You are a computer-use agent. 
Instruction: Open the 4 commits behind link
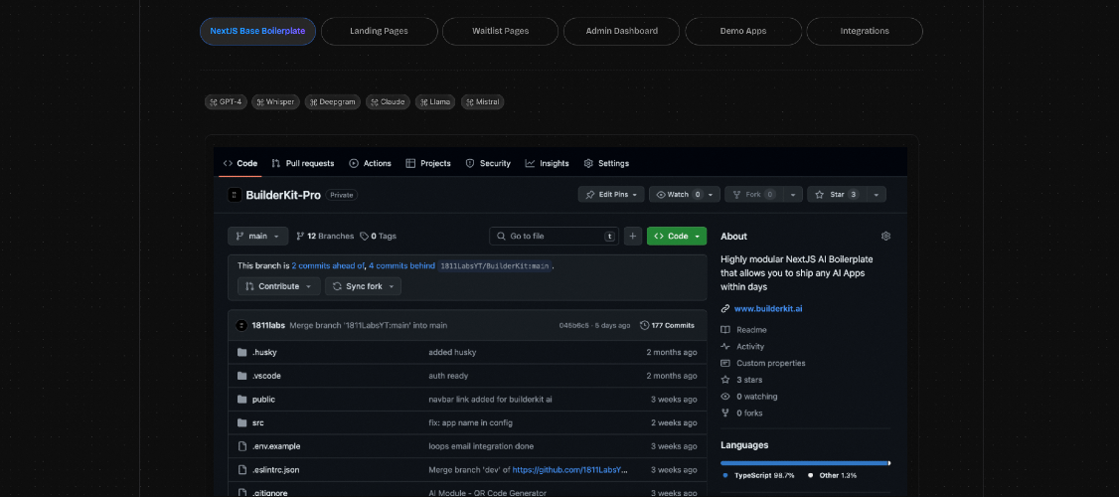pyautogui.click(x=401, y=265)
